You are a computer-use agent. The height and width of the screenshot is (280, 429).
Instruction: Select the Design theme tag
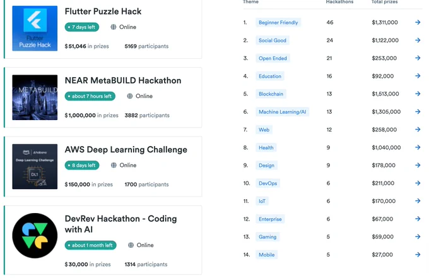266,166
